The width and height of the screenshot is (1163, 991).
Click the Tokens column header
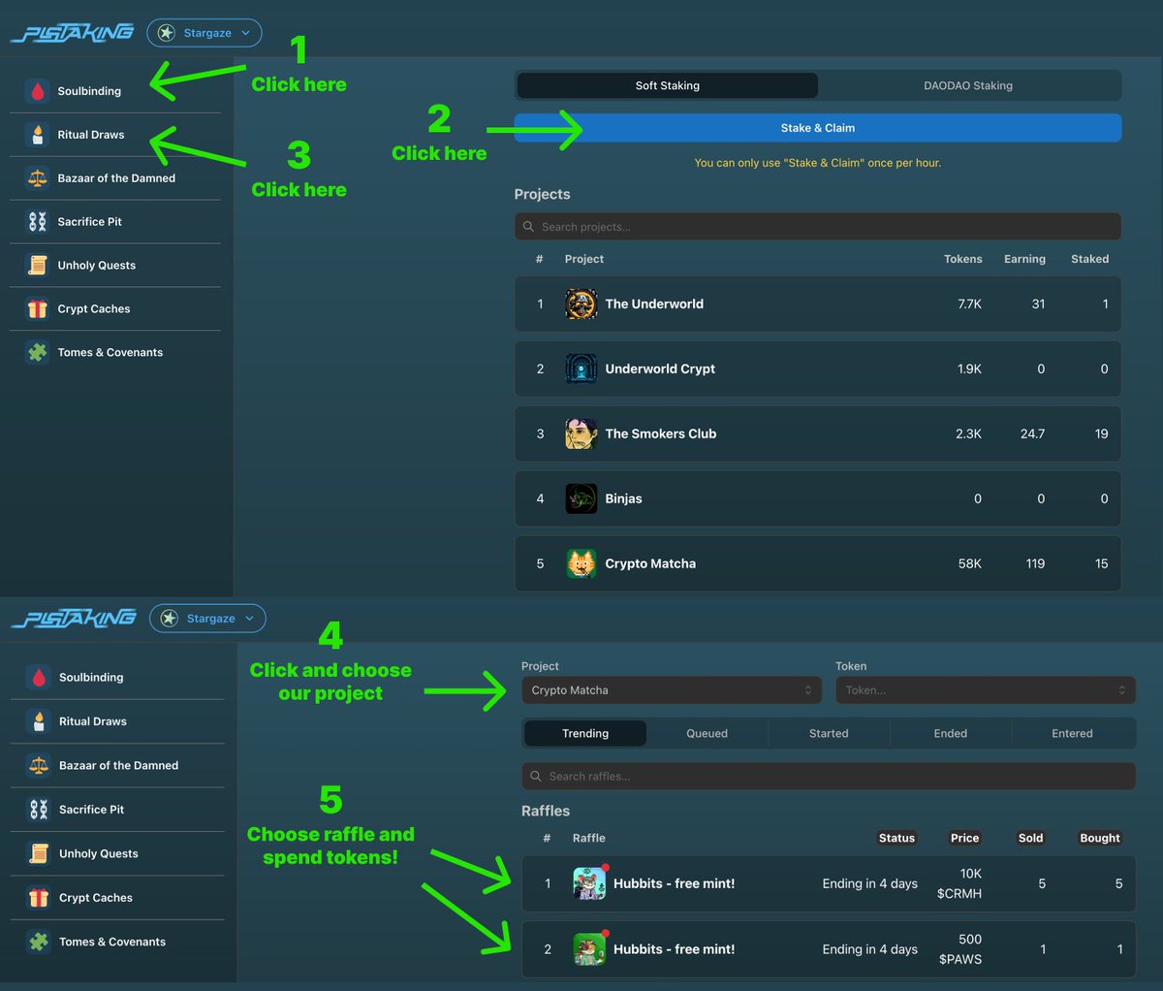coord(963,259)
